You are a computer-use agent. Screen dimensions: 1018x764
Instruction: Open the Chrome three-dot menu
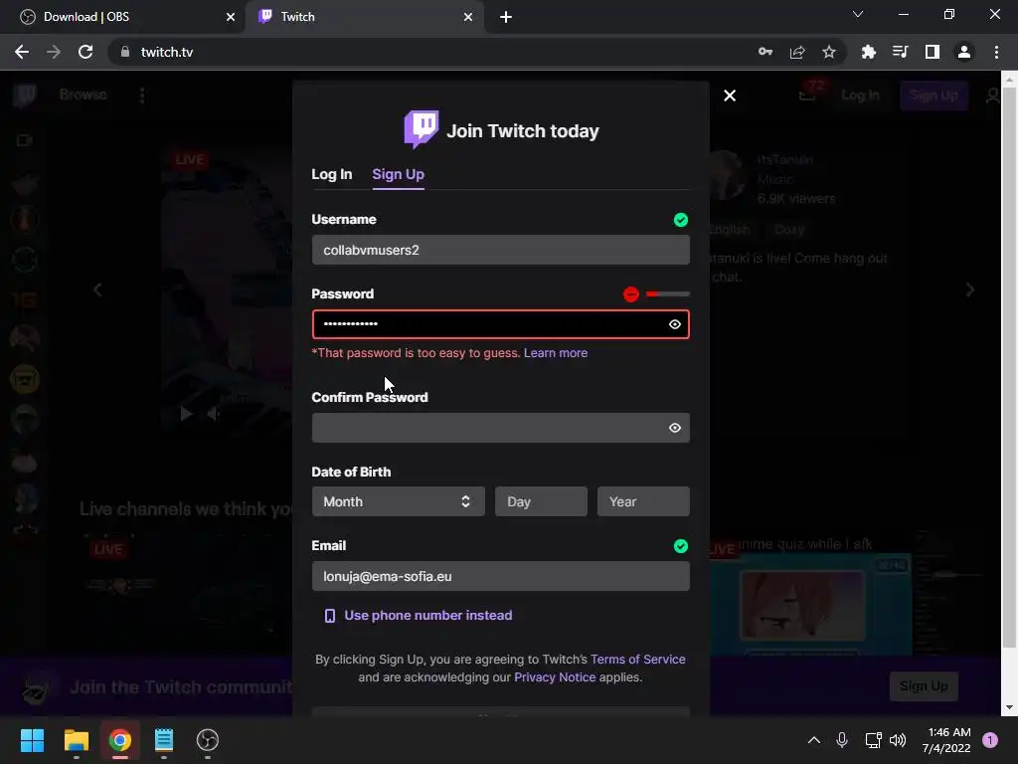point(996,52)
